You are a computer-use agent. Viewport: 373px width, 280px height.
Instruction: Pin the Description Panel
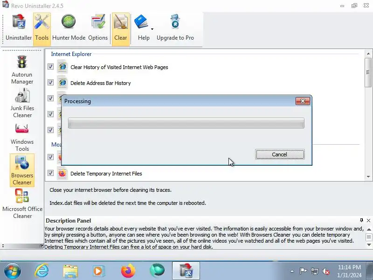click(x=361, y=220)
